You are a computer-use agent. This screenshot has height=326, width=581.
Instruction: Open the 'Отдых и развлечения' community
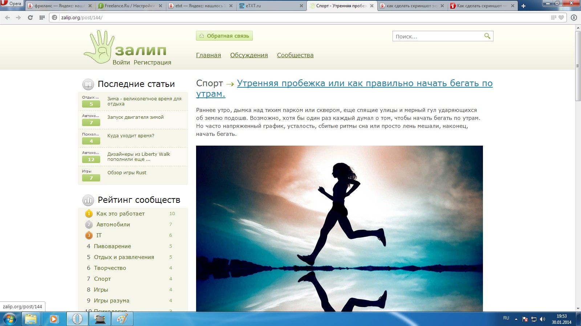tap(124, 257)
